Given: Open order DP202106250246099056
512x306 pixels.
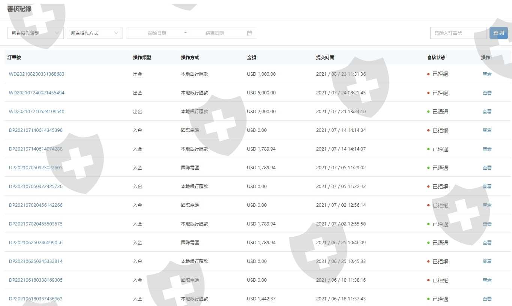Looking at the screenshot, I should coord(36,243).
